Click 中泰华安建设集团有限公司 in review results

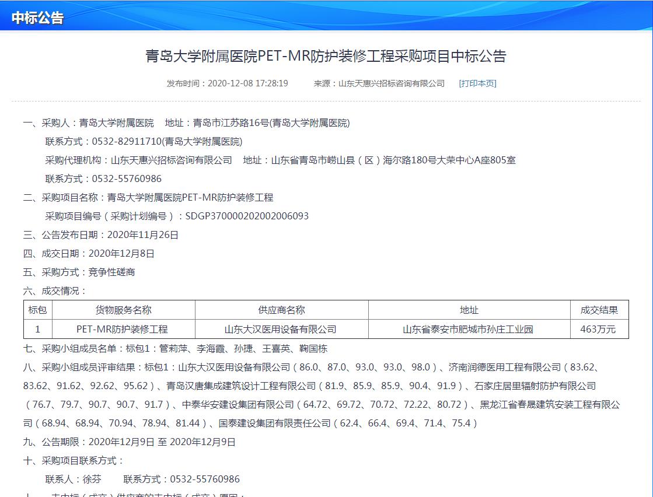(238, 405)
